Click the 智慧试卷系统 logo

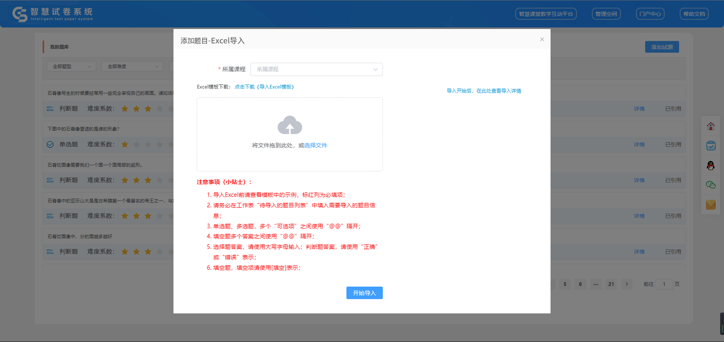pos(53,14)
